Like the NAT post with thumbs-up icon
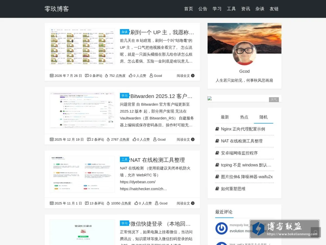This screenshot has height=245, width=326. coord(136,203)
